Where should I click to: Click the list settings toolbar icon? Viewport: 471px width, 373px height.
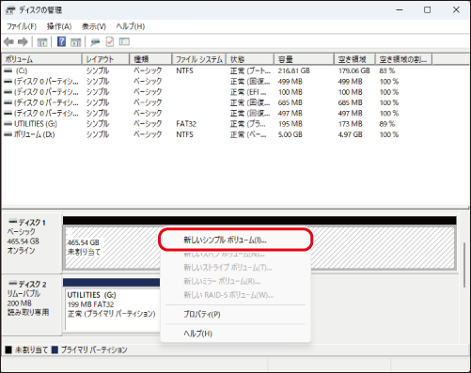124,41
